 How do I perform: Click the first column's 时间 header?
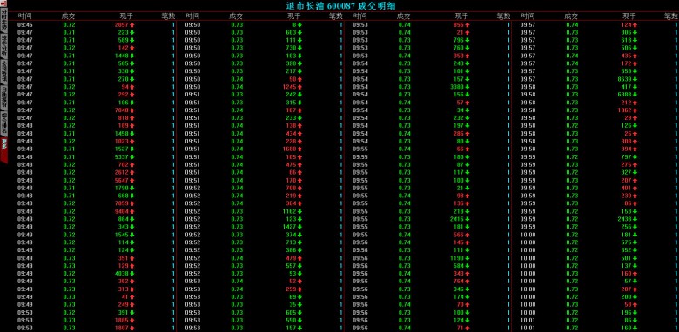[x=24, y=16]
